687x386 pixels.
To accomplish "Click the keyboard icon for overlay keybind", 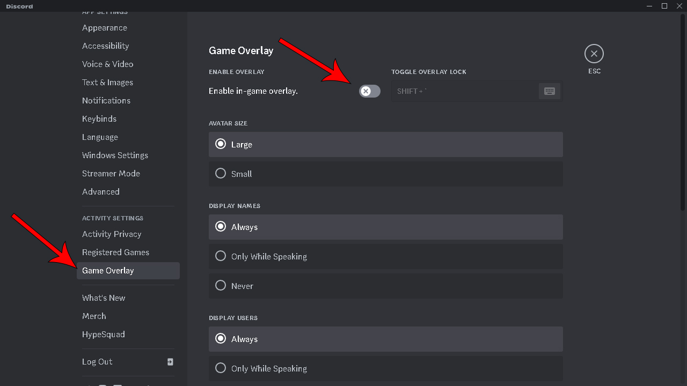I will [549, 91].
